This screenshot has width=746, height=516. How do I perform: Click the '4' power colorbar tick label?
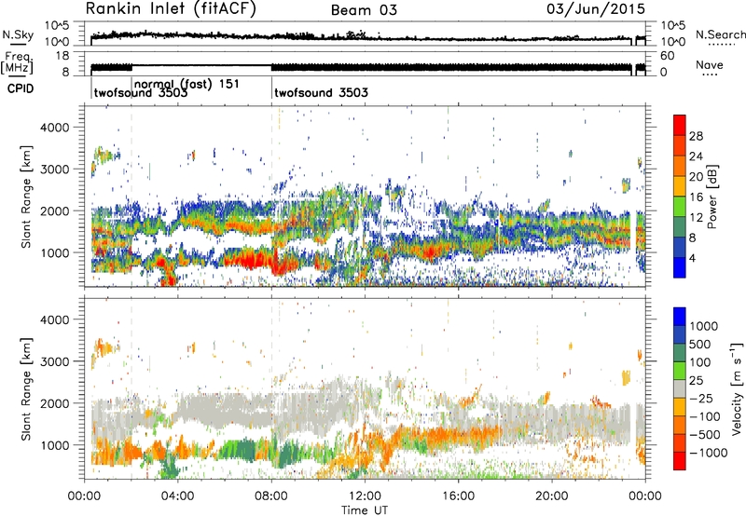tap(693, 258)
